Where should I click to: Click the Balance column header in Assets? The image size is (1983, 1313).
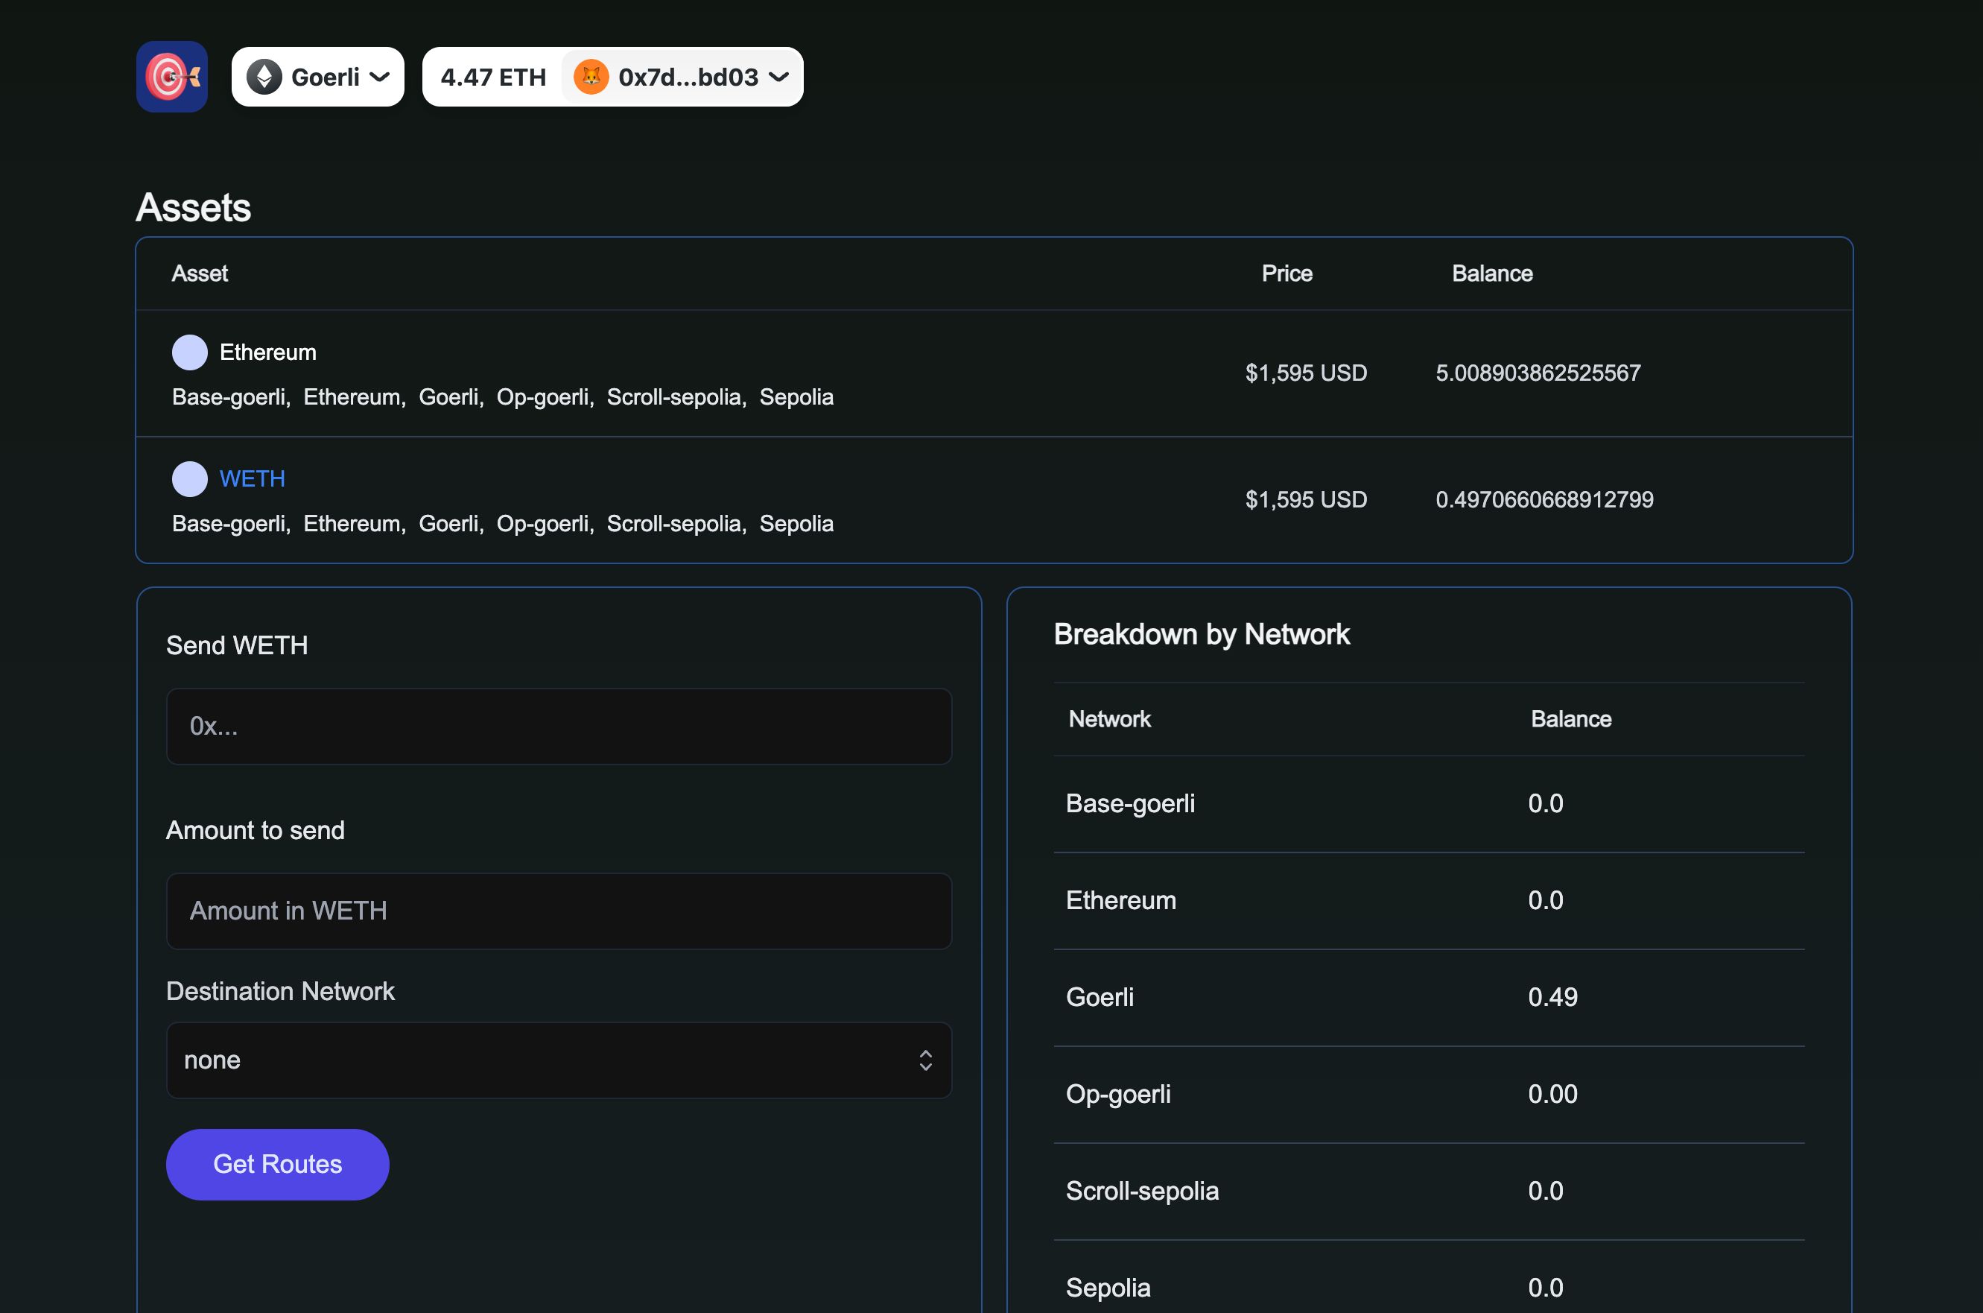pyautogui.click(x=1491, y=273)
